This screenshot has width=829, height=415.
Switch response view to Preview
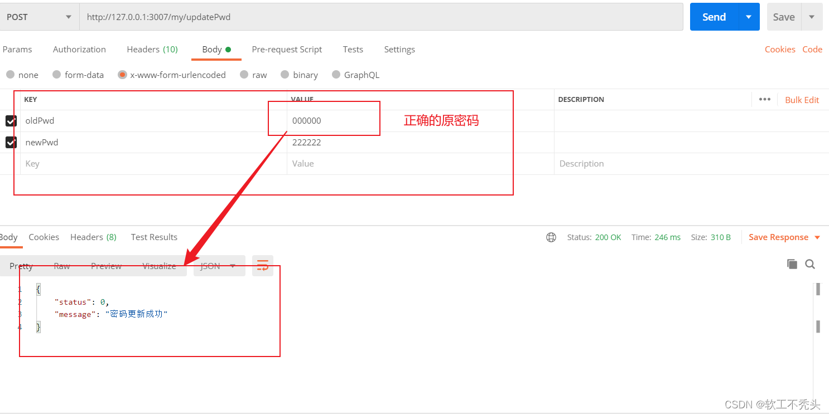(106, 266)
